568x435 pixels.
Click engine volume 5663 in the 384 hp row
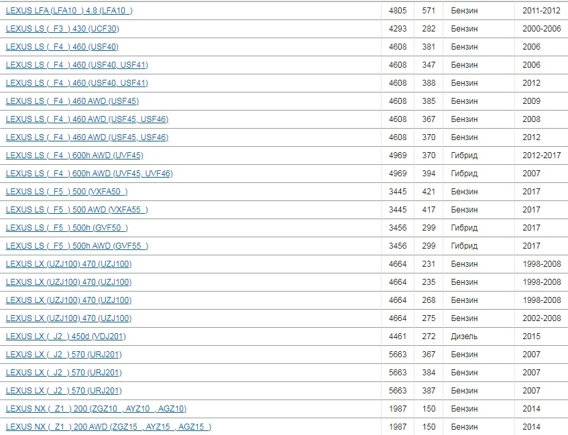(398, 373)
